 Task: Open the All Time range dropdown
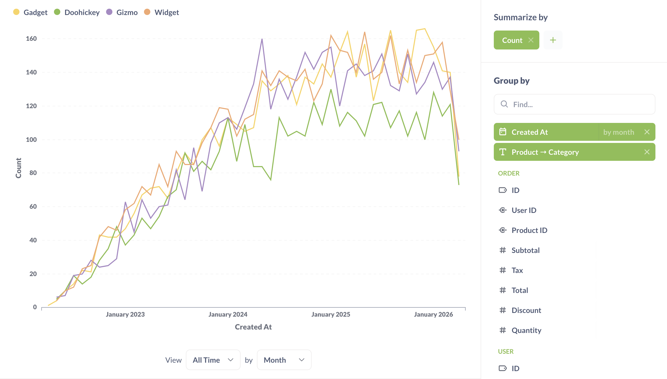pyautogui.click(x=213, y=360)
